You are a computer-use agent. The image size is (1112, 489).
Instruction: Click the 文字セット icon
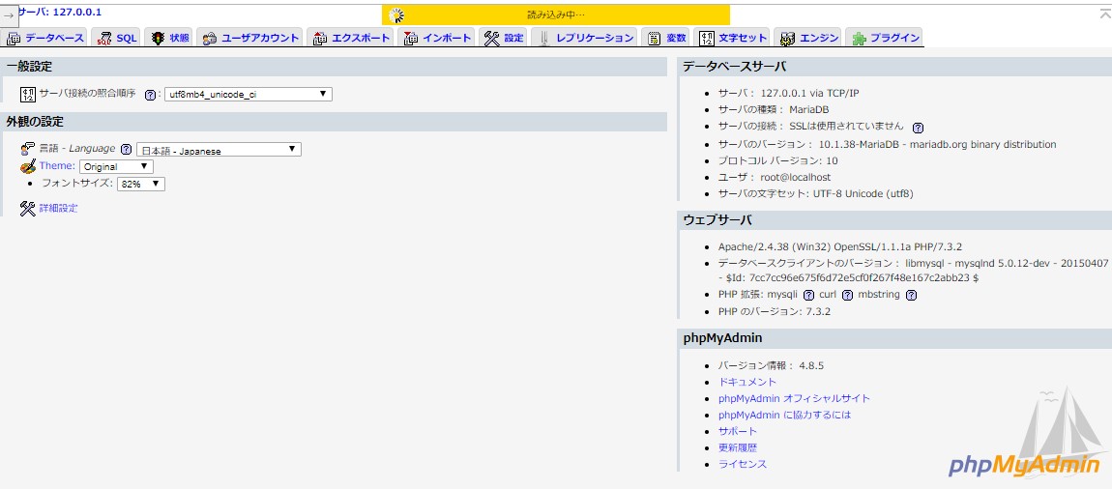(707, 39)
